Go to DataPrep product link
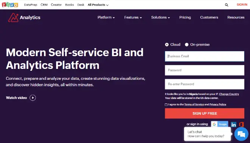Image resolution: width=250 pixels, height=143 pixels. (30, 5)
